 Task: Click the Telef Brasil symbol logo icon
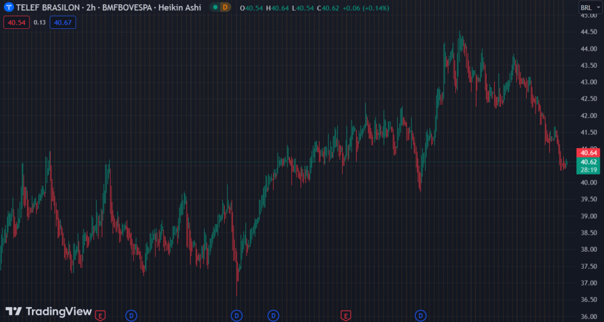[x=9, y=7]
